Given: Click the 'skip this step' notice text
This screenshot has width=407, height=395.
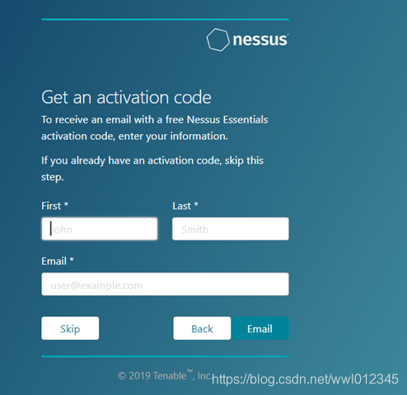Looking at the screenshot, I should (x=152, y=169).
